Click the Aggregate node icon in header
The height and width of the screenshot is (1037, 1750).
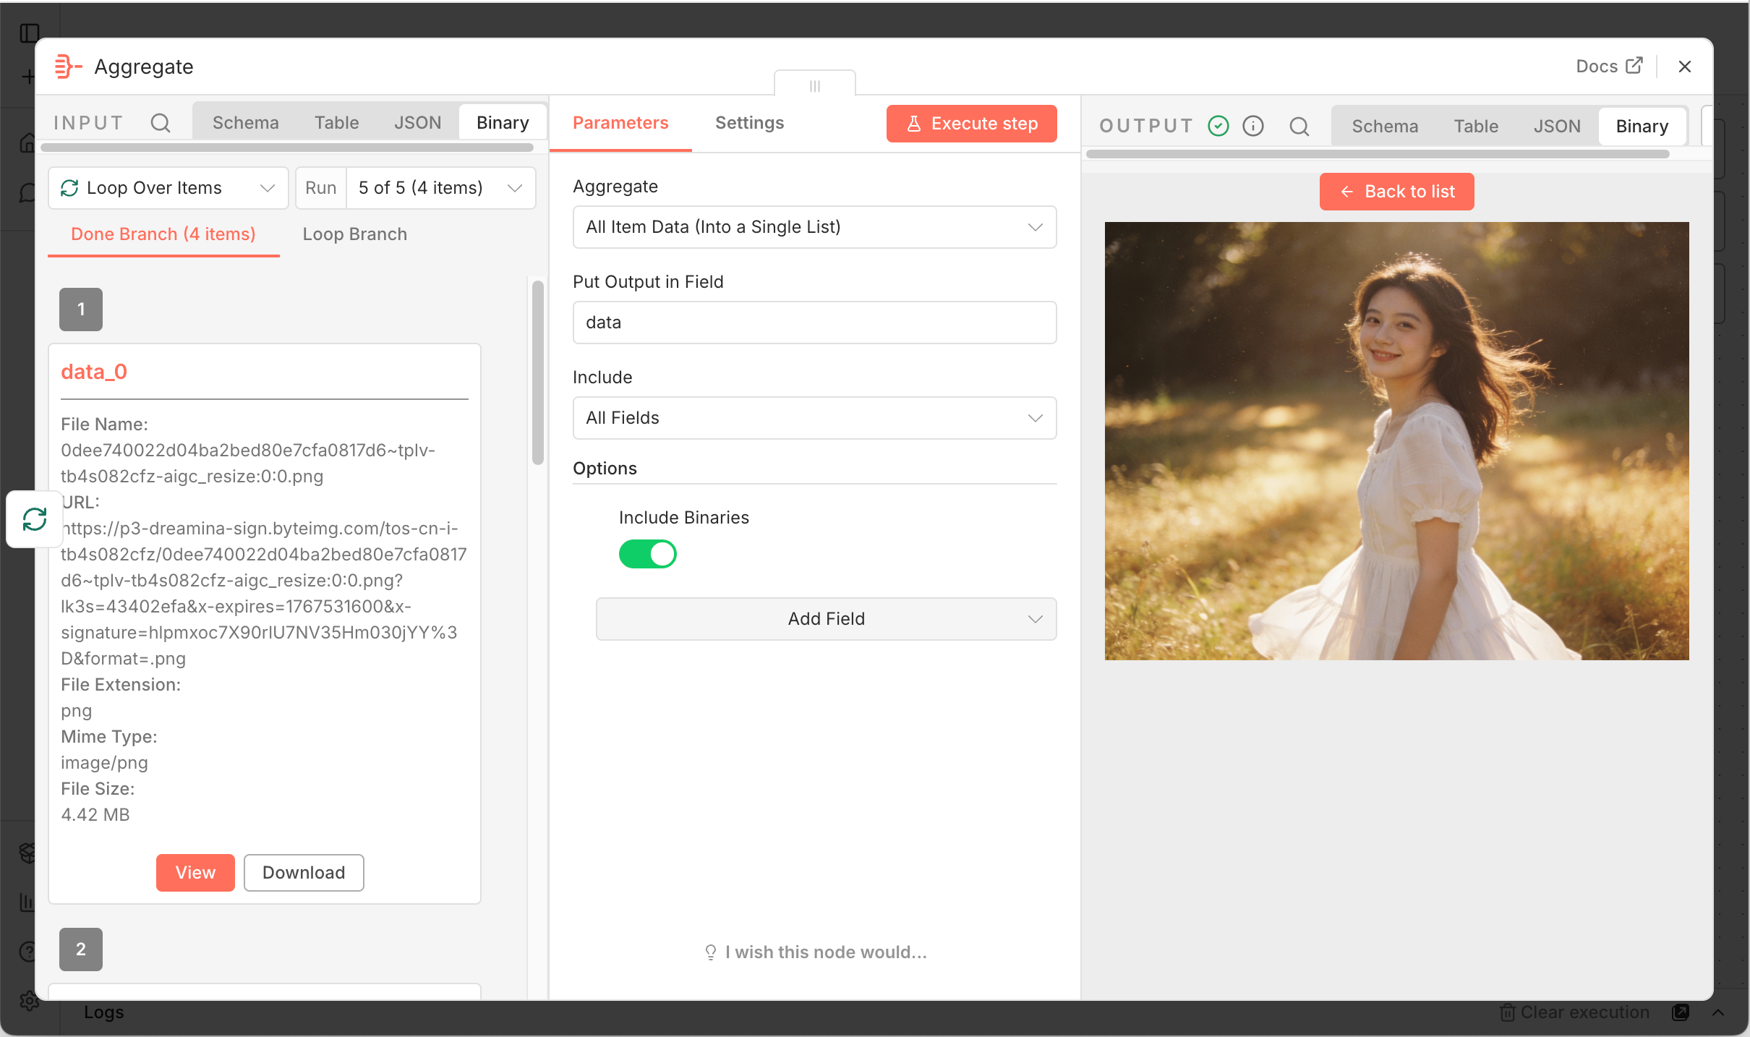point(67,67)
